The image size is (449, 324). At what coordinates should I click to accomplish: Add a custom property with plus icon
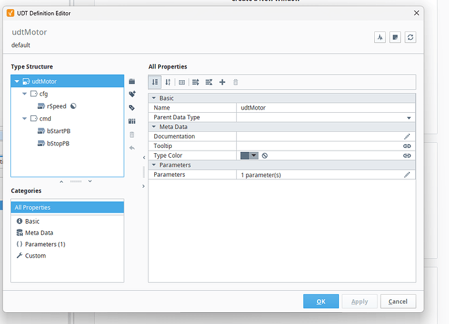tap(222, 82)
